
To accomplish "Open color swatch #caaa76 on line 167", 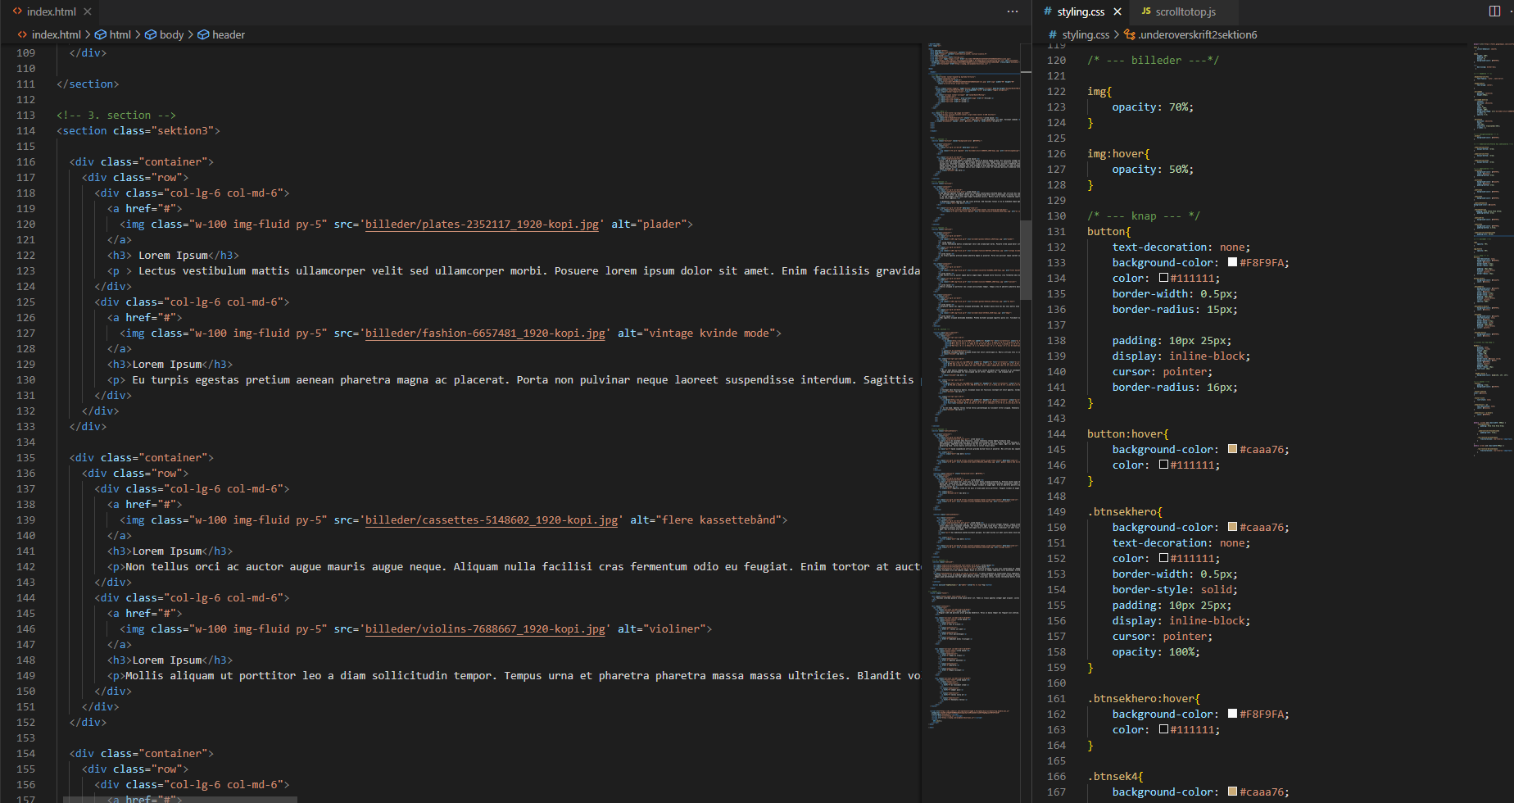I will [1232, 792].
